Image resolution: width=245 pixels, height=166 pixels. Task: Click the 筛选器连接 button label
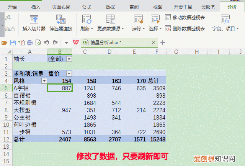(61, 29)
